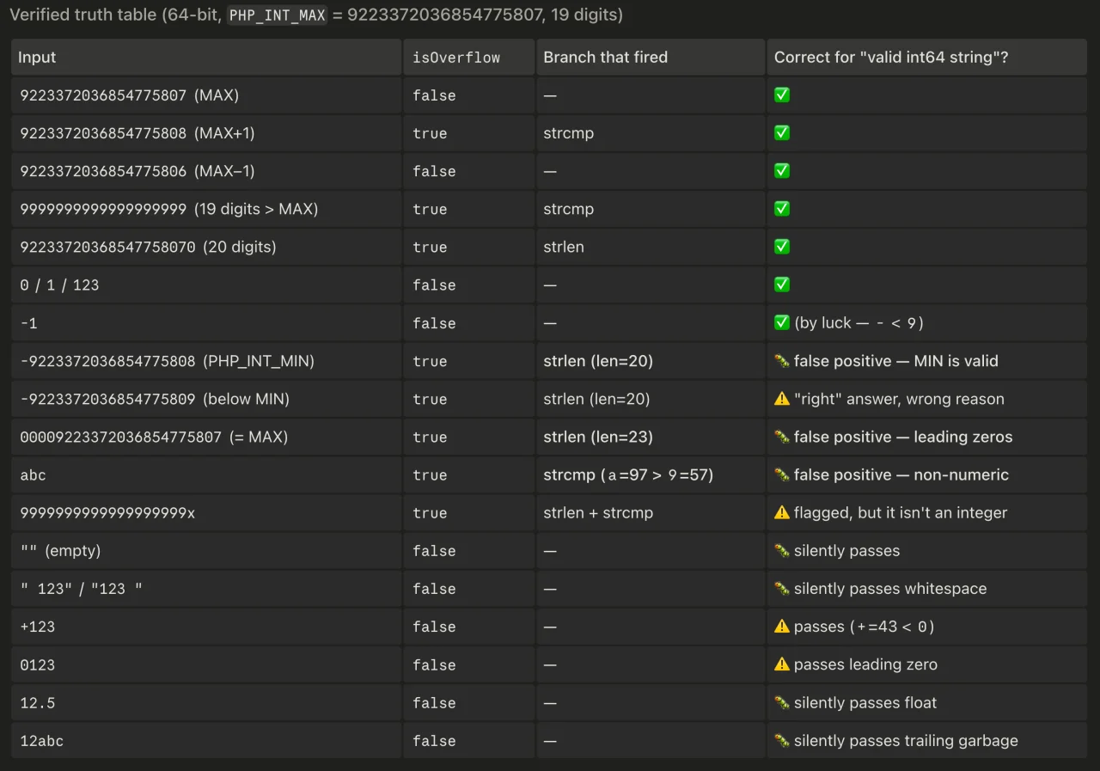Click the "-9223372036854775809 (below MIN)" cell

coord(206,399)
